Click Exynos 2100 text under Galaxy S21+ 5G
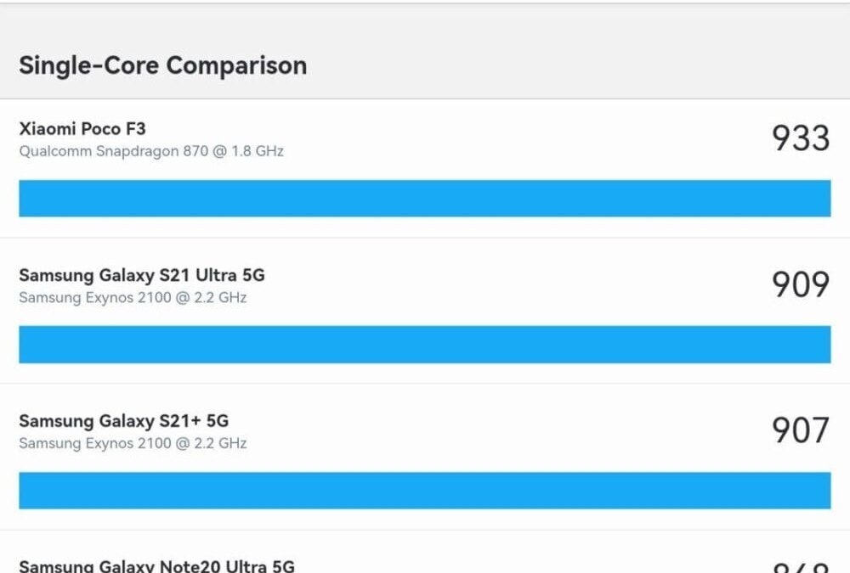 click(x=133, y=443)
